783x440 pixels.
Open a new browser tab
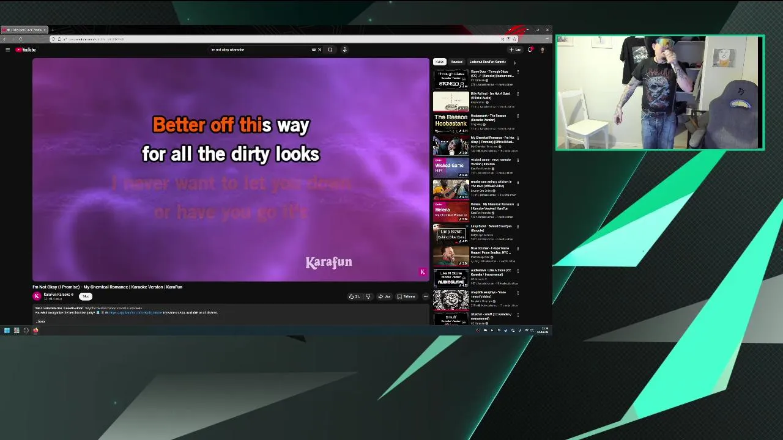(53, 29)
